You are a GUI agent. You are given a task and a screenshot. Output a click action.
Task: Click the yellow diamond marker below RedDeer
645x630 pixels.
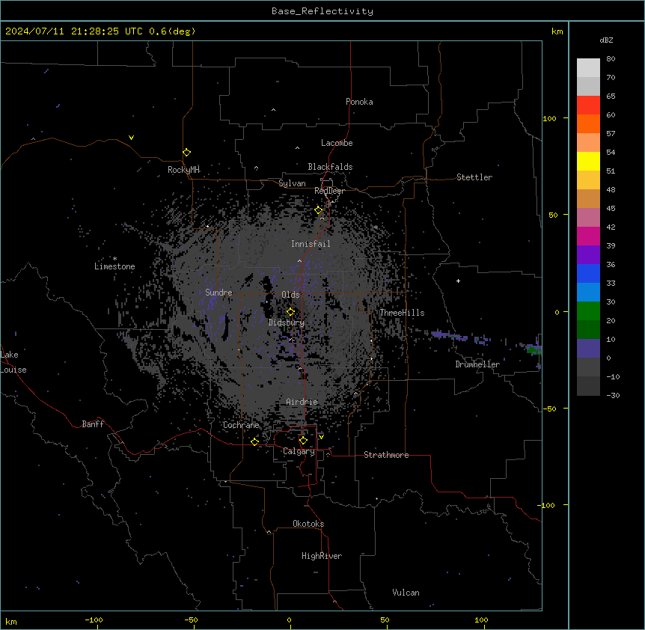[319, 210]
